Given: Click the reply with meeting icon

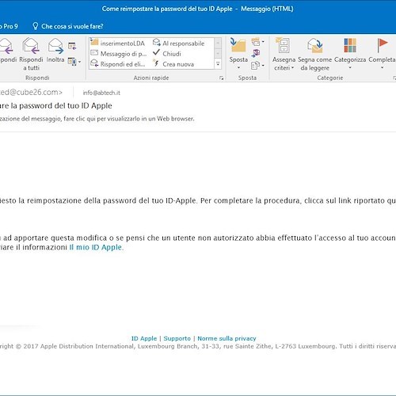Looking at the screenshot, I should [72, 46].
